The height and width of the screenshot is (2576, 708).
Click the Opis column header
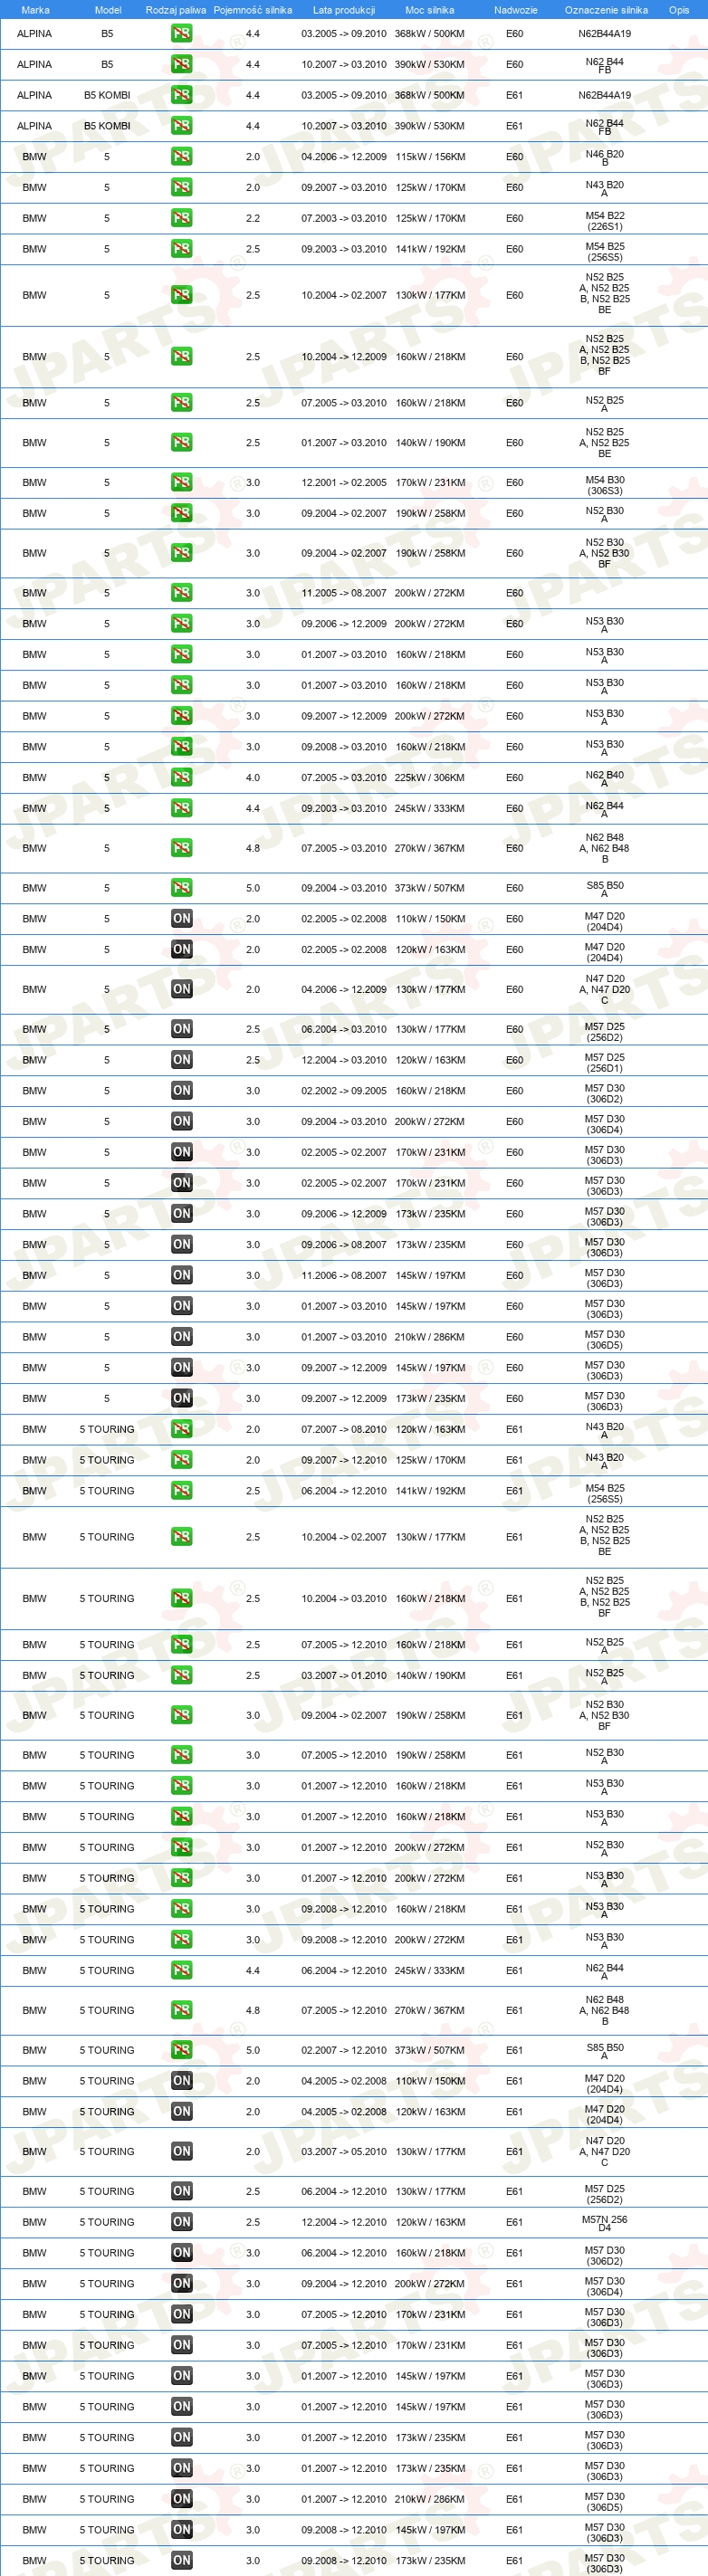(x=679, y=10)
